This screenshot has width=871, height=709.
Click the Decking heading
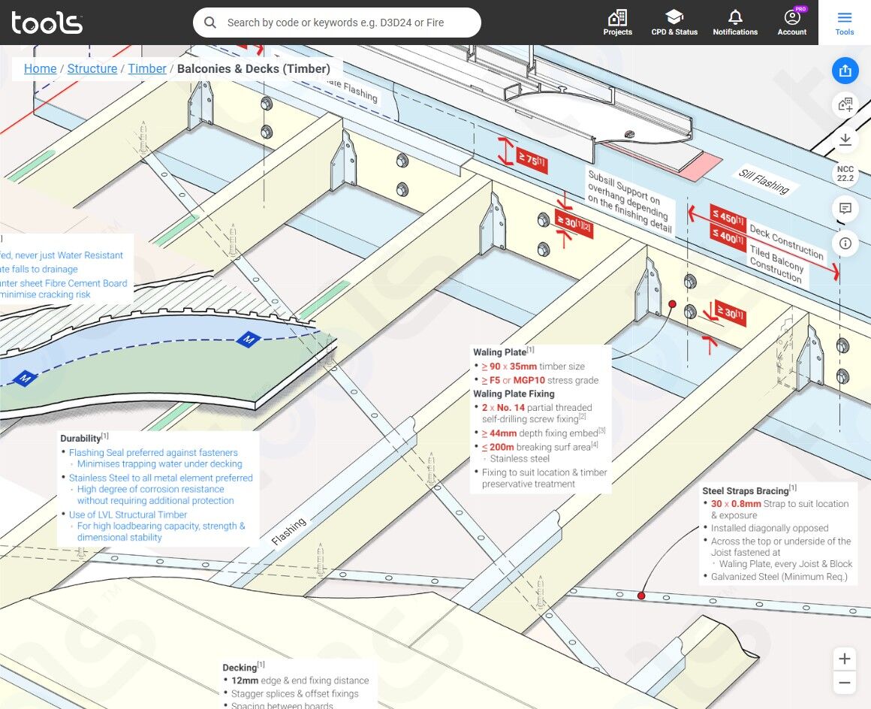pos(243,667)
